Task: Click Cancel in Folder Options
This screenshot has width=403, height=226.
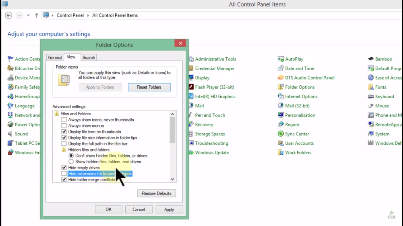Action: tap(139, 210)
